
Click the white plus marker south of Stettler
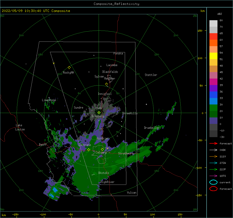pos(146,104)
